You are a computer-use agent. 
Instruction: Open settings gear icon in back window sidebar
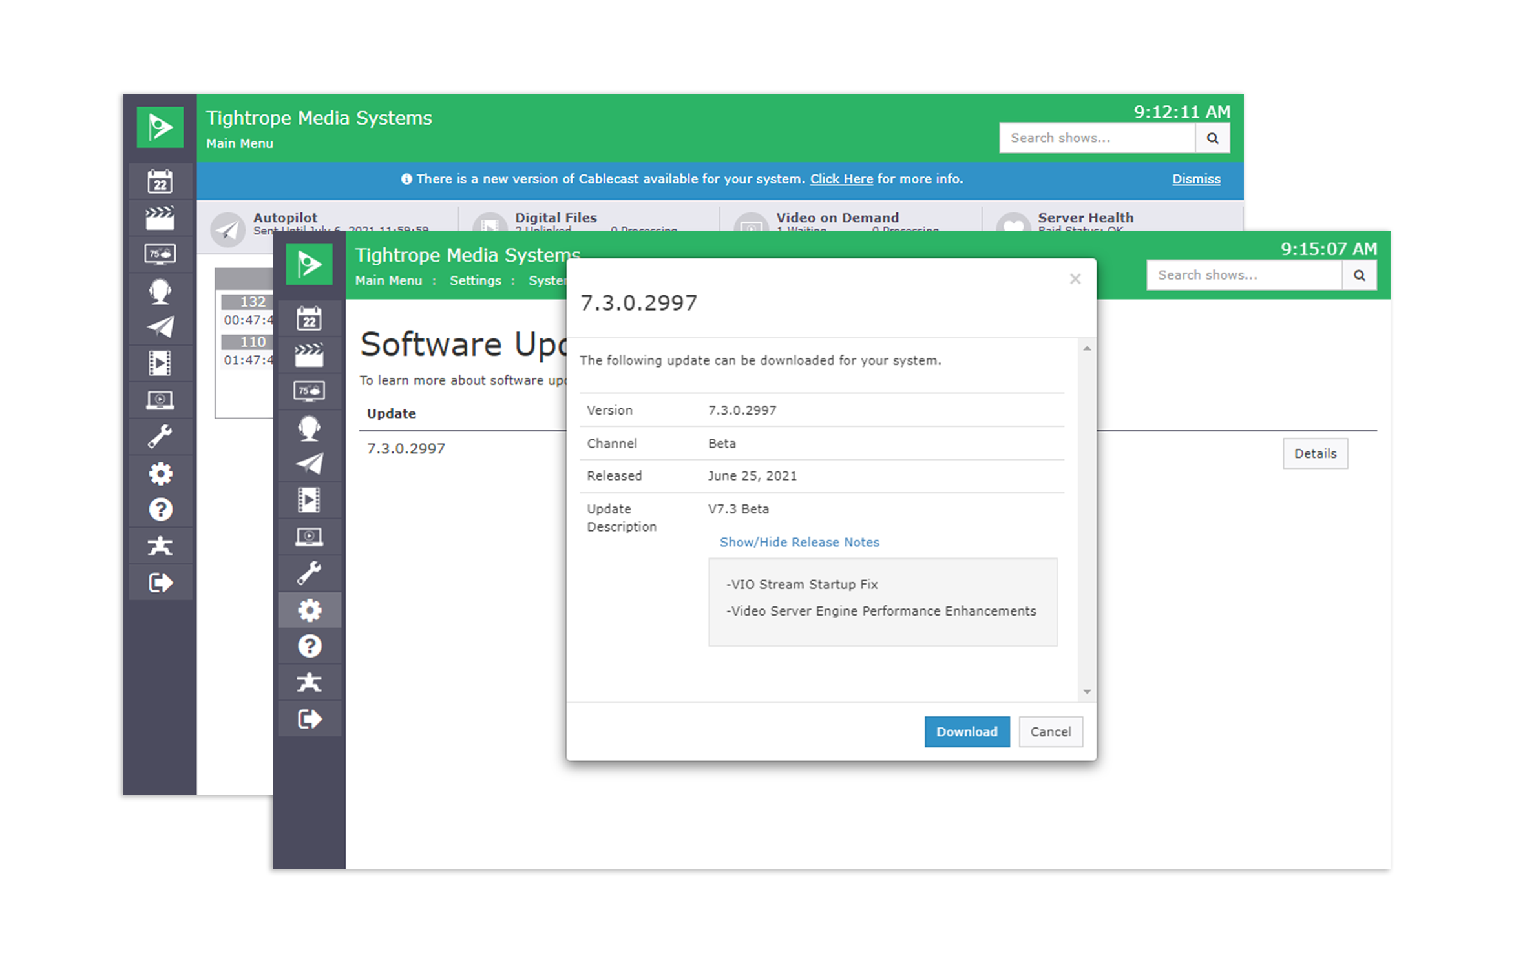click(160, 473)
